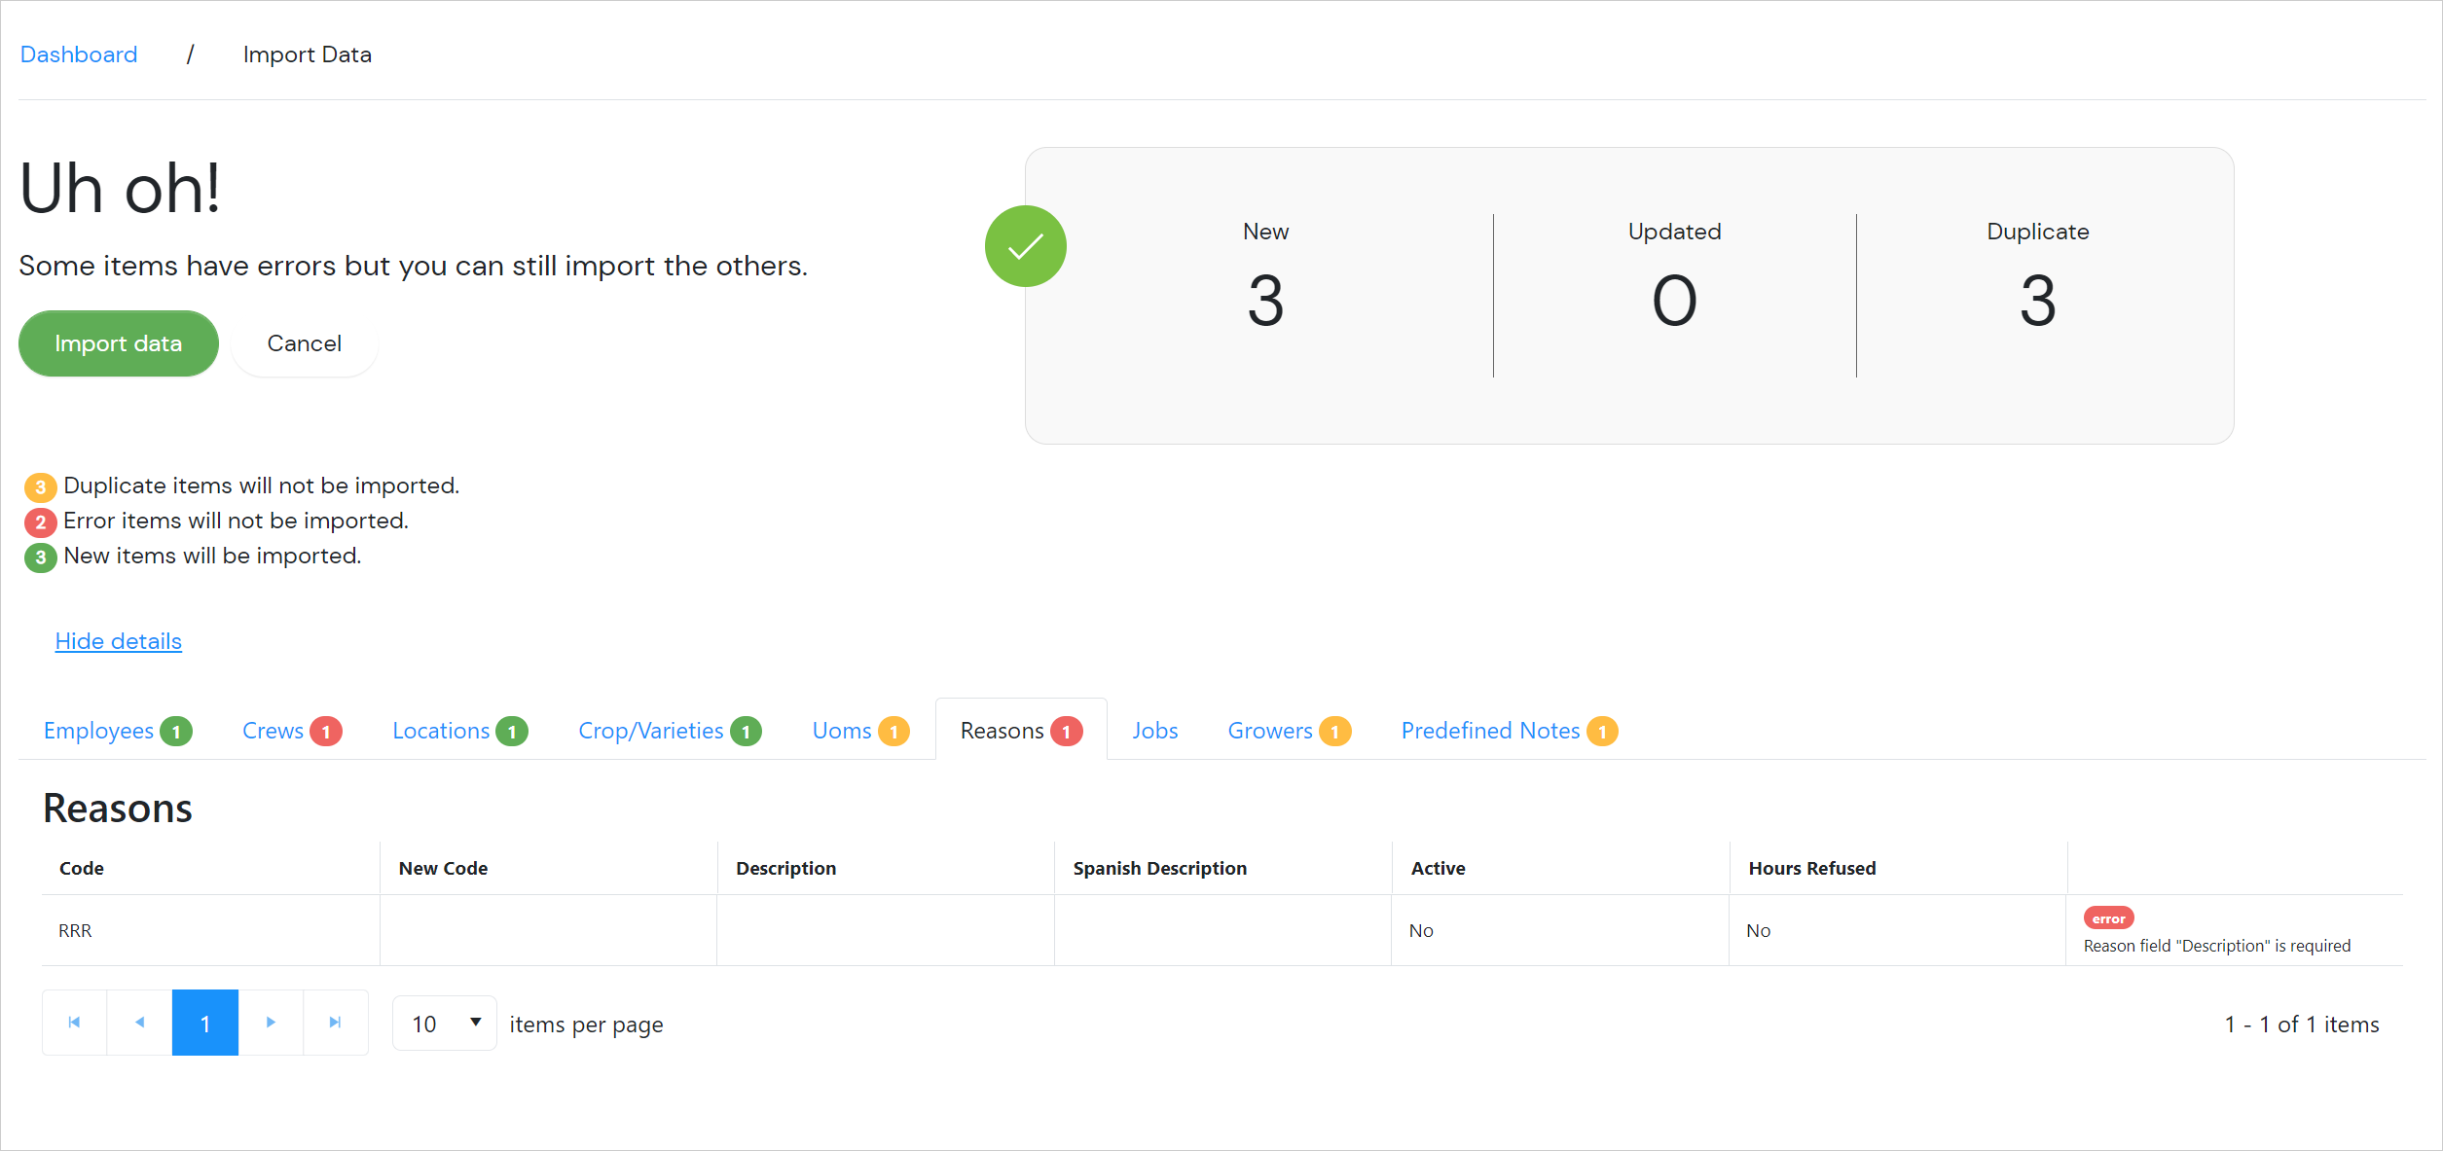Switch to the Employees tab
This screenshot has width=2443, height=1151.
tap(118, 730)
